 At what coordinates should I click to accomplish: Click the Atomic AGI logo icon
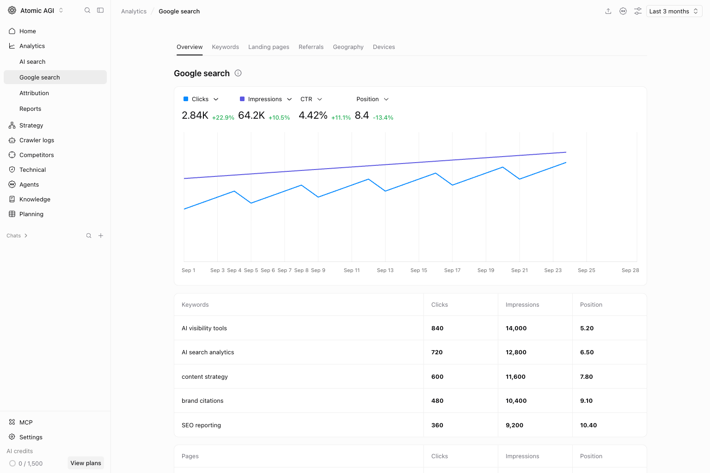[x=12, y=10]
